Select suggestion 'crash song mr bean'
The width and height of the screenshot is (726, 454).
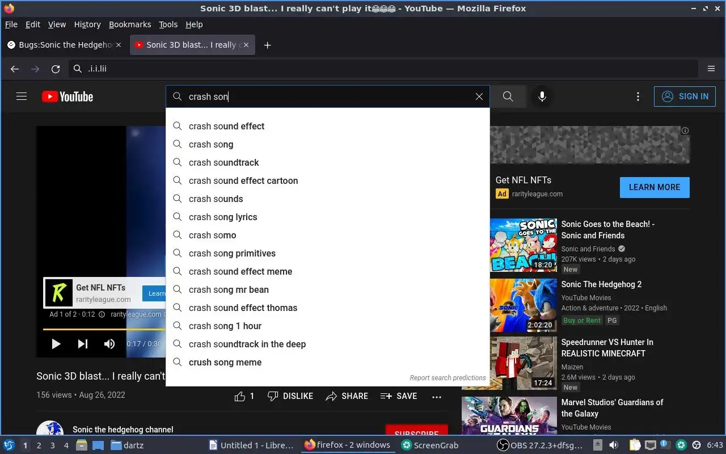click(328, 289)
